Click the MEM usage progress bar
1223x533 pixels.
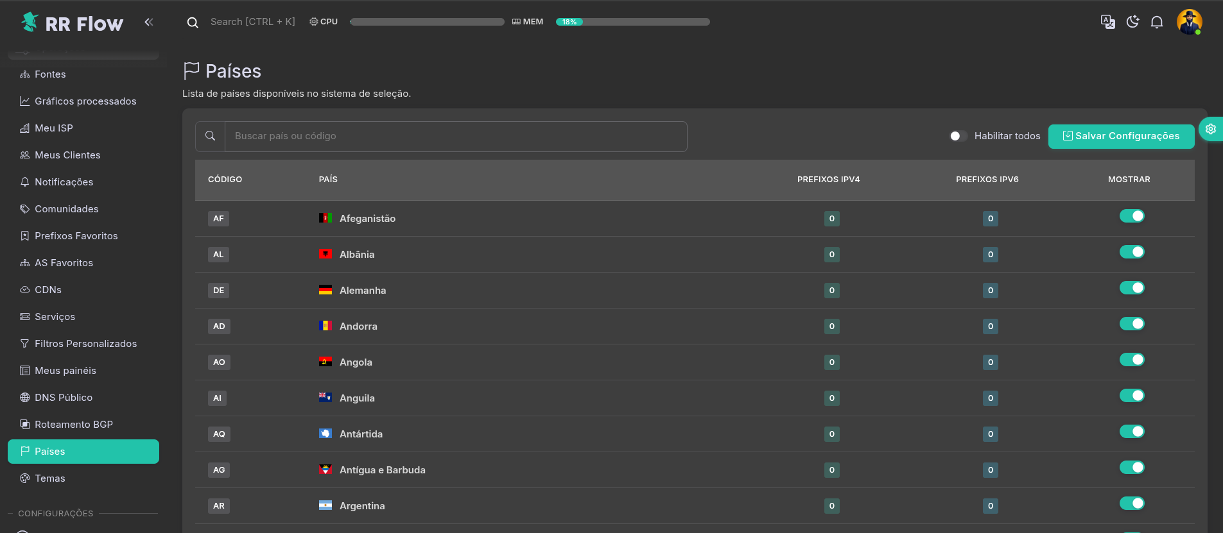coord(632,22)
